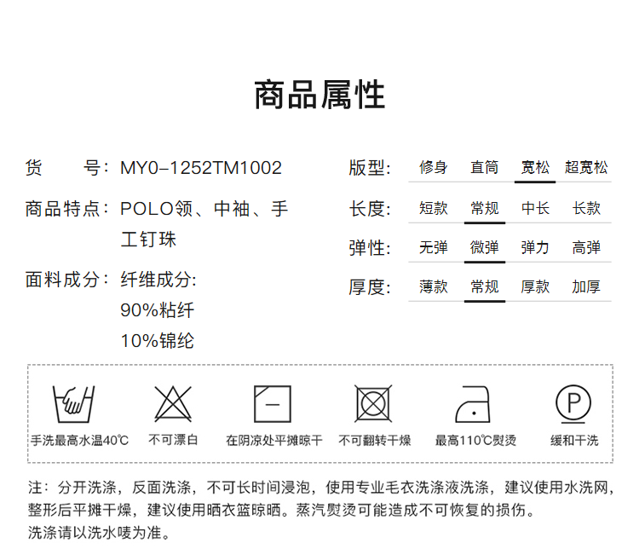Click the product number MY0-1252TM1002
639x549 pixels.
coord(201,168)
